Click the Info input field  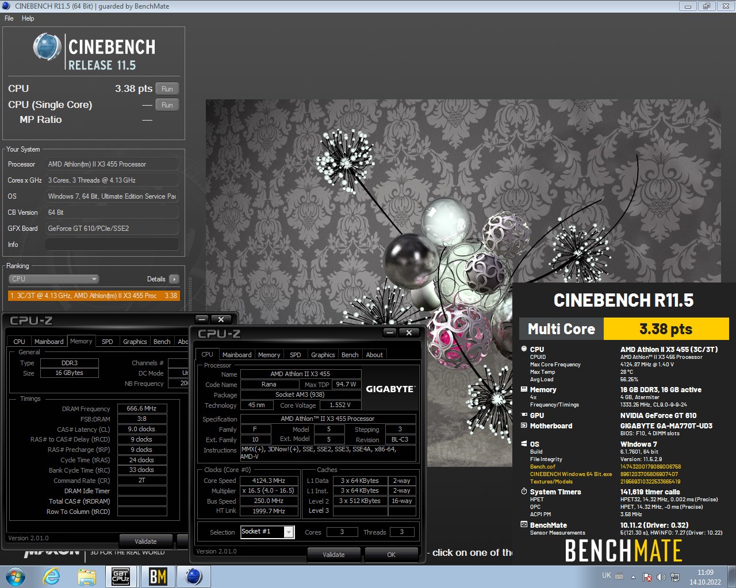point(112,245)
